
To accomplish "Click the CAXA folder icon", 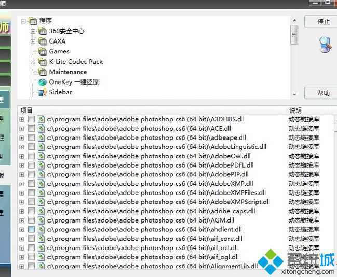I will (43, 41).
